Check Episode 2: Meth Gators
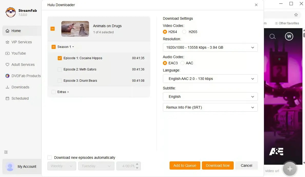 60,69
